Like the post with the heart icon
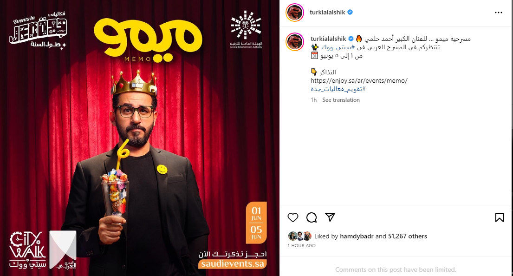 [x=293, y=217]
